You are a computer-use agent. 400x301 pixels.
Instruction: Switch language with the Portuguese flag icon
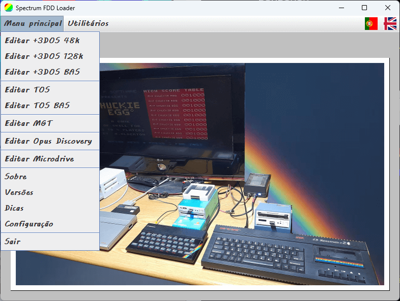point(371,24)
